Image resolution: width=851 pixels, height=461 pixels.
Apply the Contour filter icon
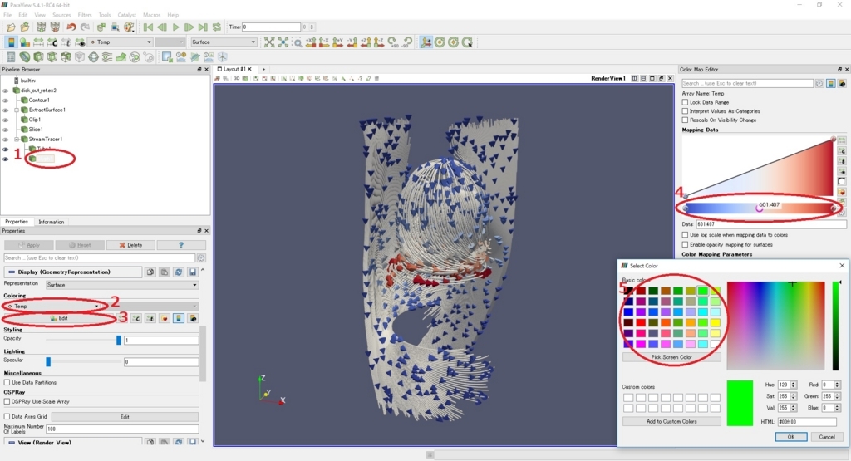[x=24, y=57]
